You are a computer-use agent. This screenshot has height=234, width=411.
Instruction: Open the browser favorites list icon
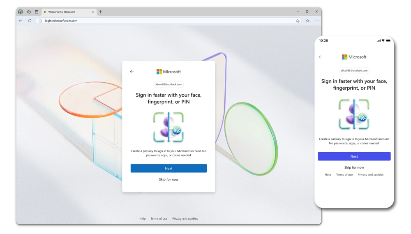coord(307,21)
